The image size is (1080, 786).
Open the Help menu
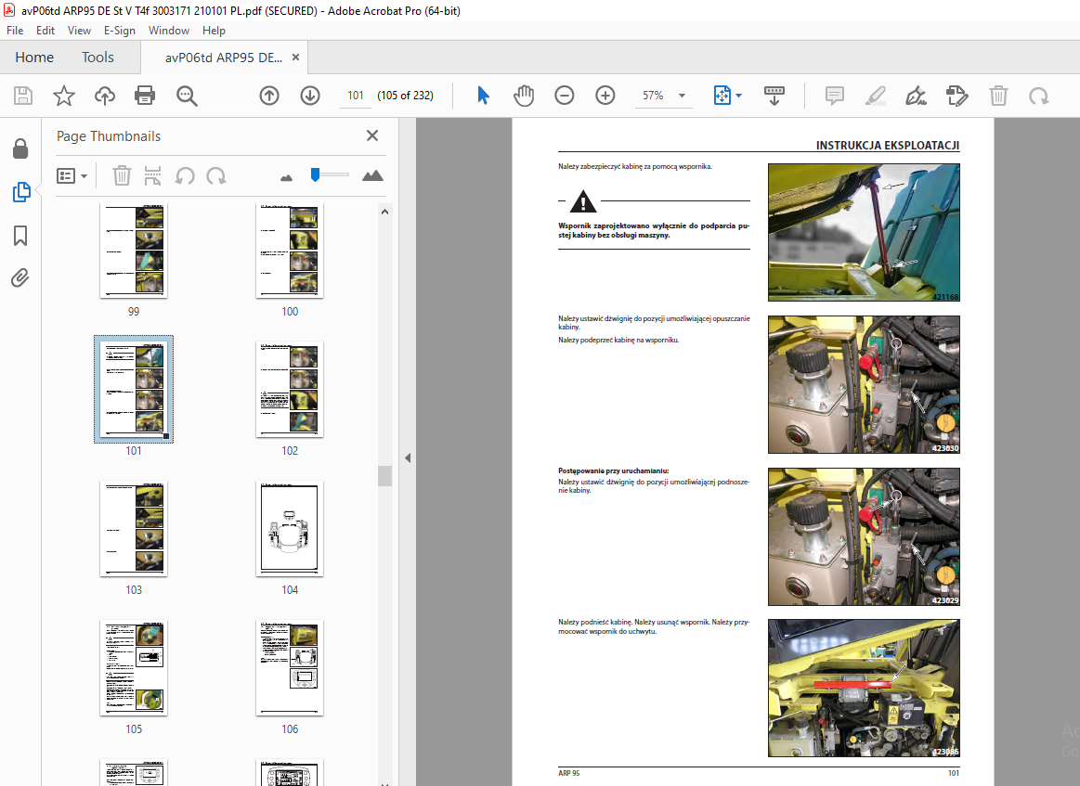214,31
